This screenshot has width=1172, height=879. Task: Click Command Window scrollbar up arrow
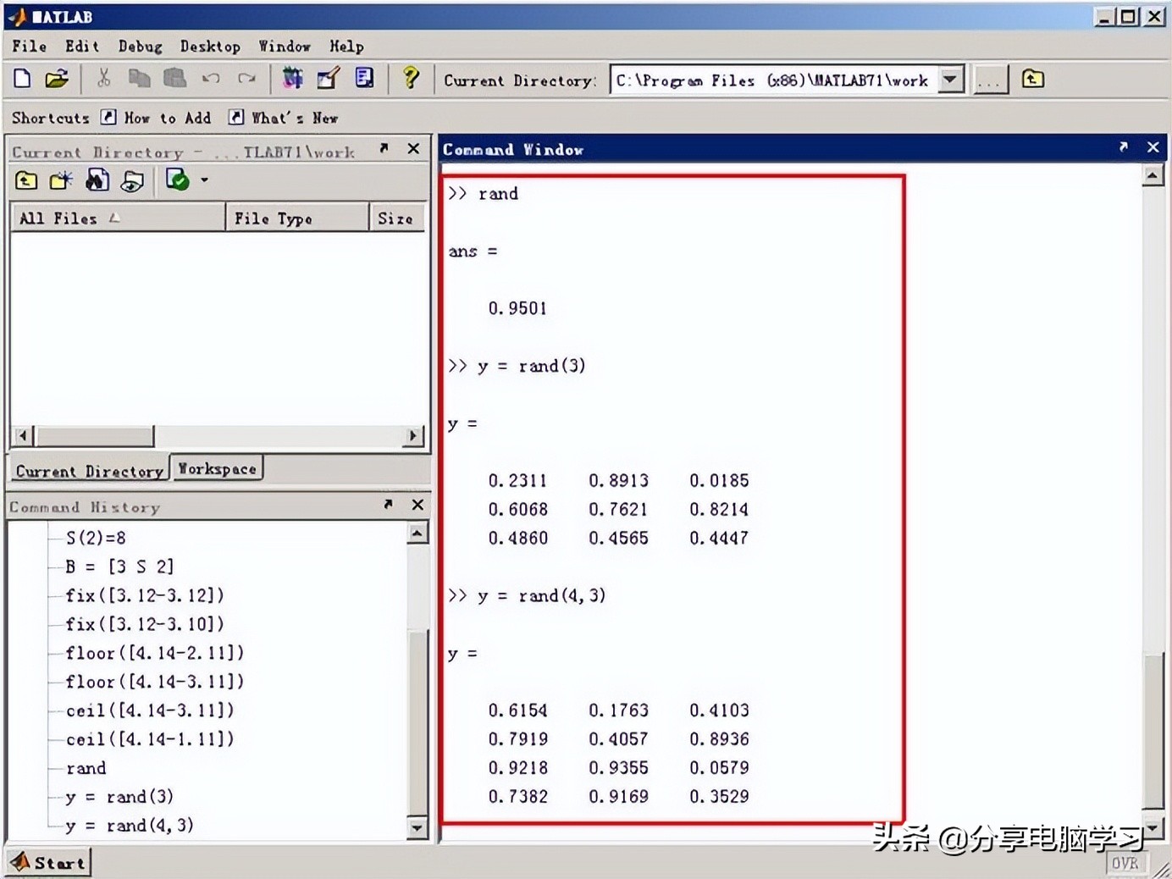point(1153,176)
